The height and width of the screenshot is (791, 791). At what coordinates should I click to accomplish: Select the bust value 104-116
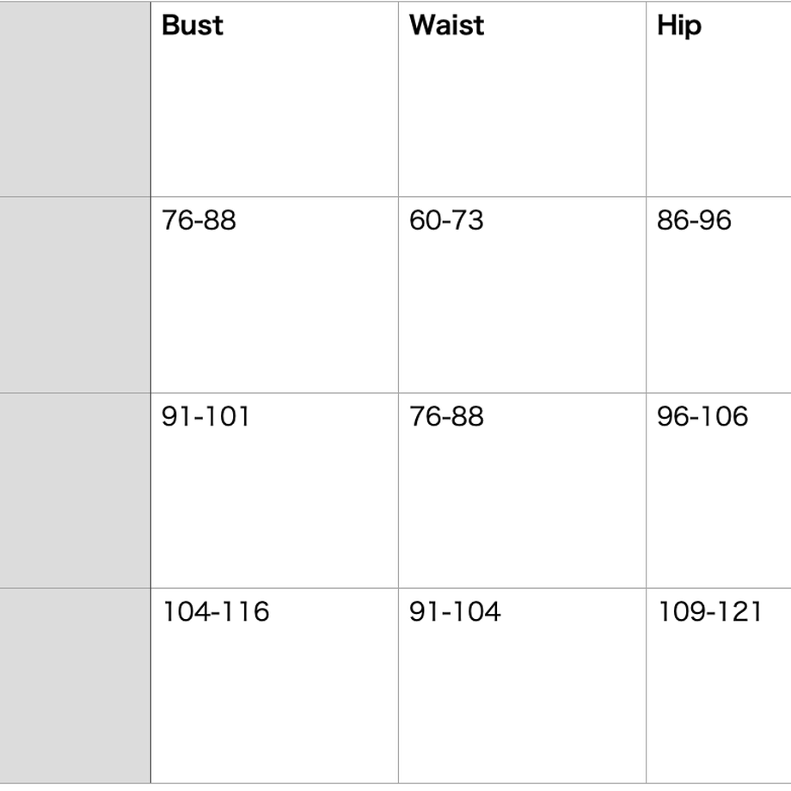pos(216,612)
